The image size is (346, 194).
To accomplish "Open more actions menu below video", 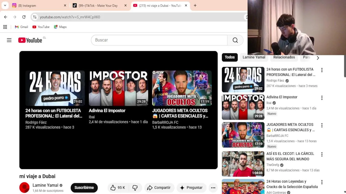I will [x=213, y=188].
